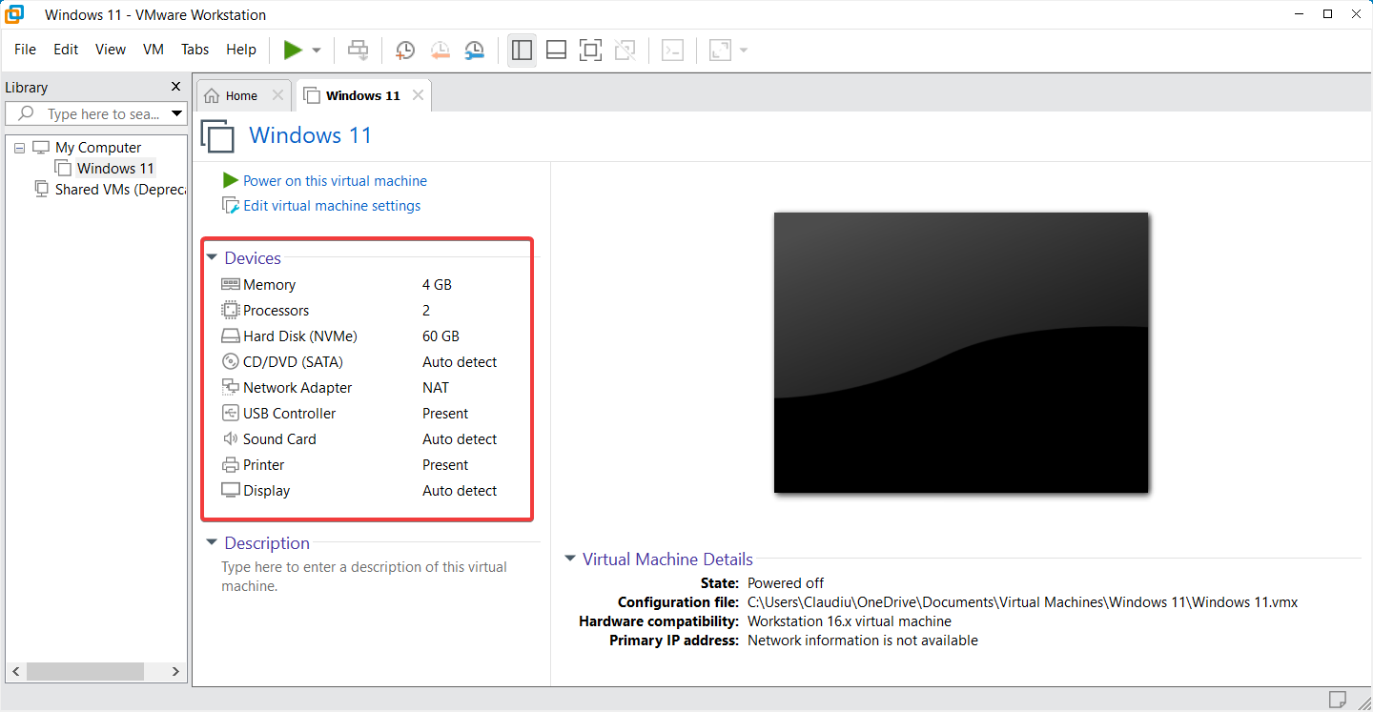Collapse the My Computer tree node

point(20,148)
